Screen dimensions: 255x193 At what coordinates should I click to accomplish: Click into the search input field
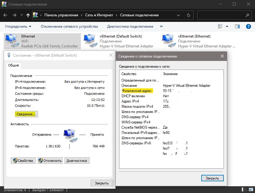tap(221, 15)
